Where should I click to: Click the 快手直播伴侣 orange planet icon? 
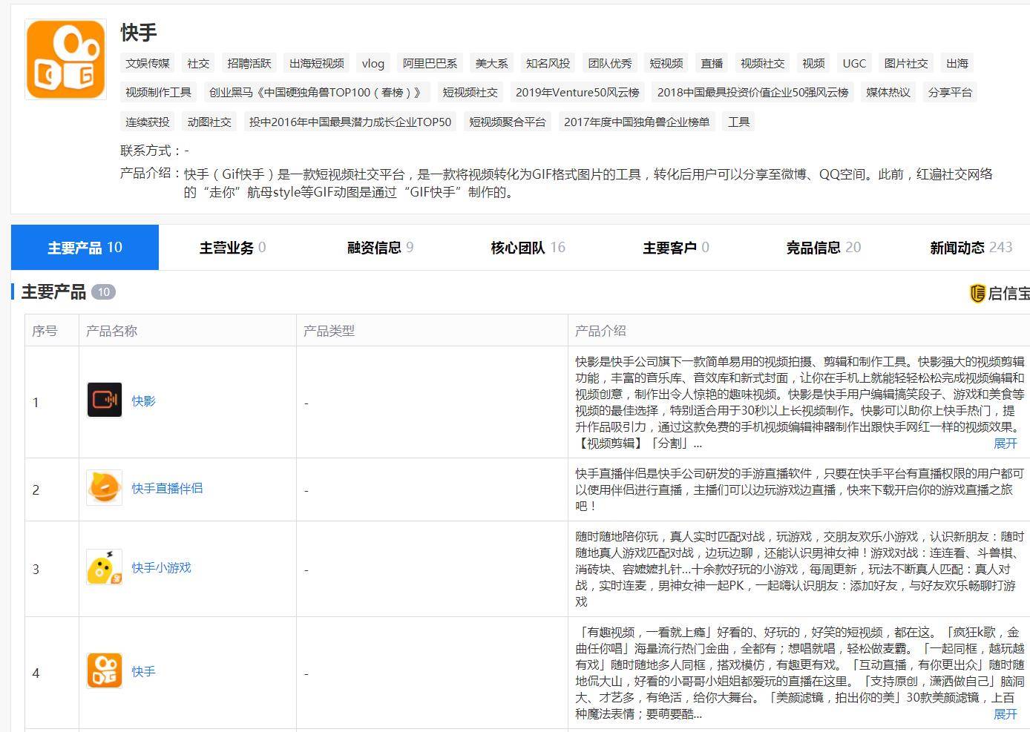pos(105,488)
